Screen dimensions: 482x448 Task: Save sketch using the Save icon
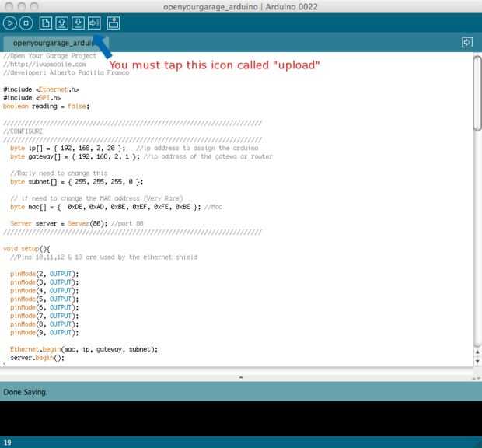pos(78,23)
